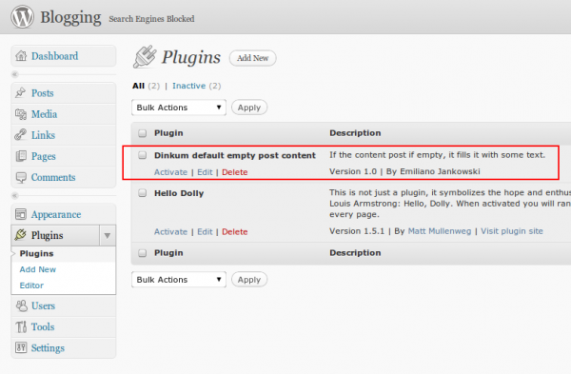Viewport: 571px width, 374px height.
Task: Open the top Bulk Actions dropdown
Action: click(179, 108)
